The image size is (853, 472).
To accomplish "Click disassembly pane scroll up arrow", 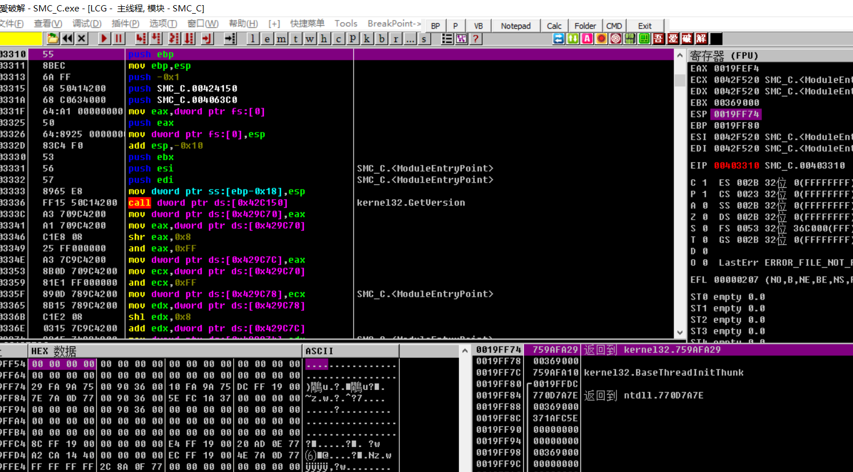I will (x=680, y=55).
